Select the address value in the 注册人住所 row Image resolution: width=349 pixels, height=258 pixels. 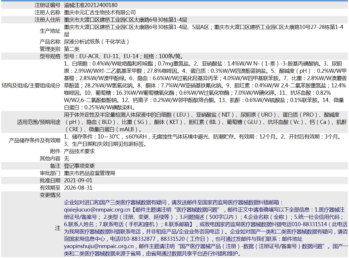point(125,20)
